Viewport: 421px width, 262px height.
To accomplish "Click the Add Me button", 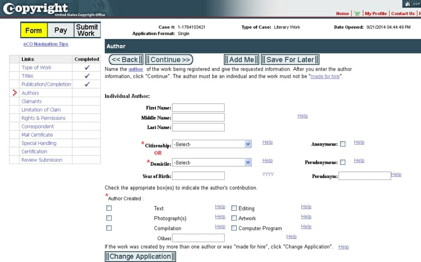I will [x=241, y=60].
